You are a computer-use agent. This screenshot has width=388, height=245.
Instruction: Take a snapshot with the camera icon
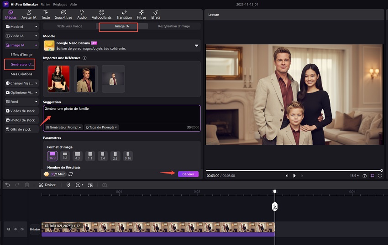click(364, 175)
